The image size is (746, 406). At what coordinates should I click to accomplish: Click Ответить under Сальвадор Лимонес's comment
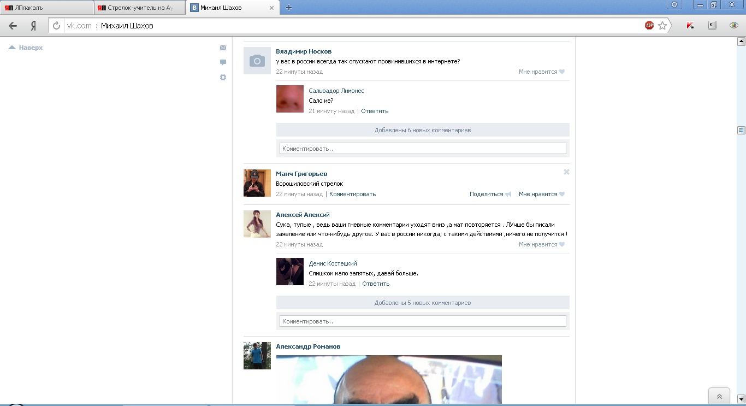(x=375, y=111)
